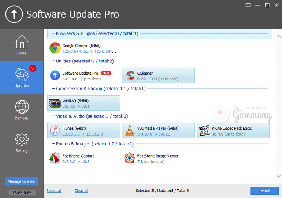
Task: Select the VLC traffic cone icon
Action: point(130,130)
